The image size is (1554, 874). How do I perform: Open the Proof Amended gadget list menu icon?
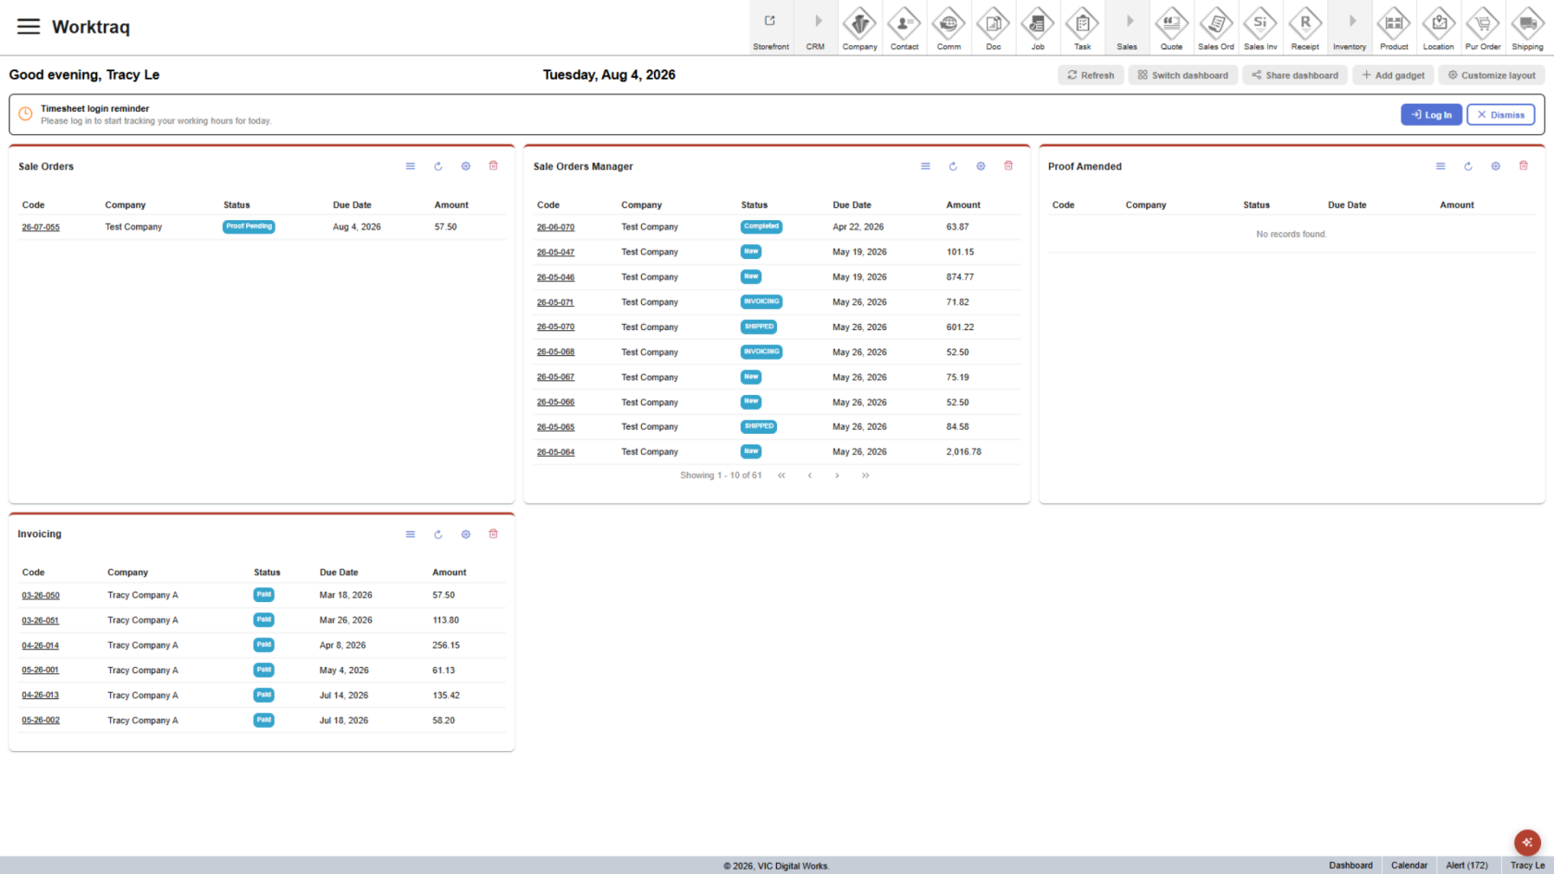[1440, 166]
